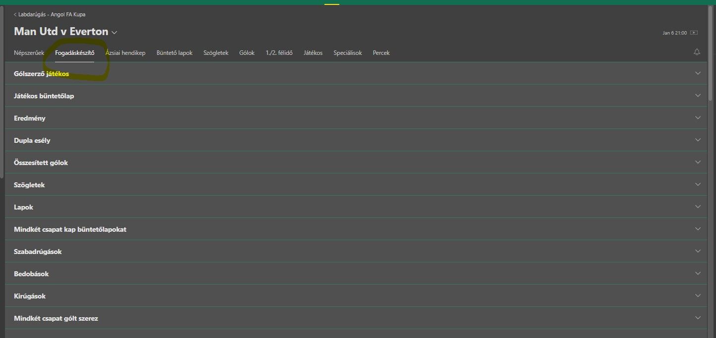The height and width of the screenshot is (338, 716).
Task: Expand the Játékos büntetőlap chevron
Action: [x=698, y=95]
